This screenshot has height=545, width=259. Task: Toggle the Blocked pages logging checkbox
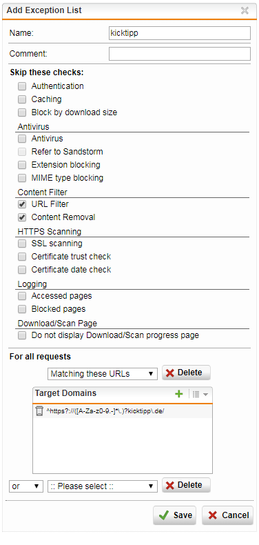tap(22, 309)
